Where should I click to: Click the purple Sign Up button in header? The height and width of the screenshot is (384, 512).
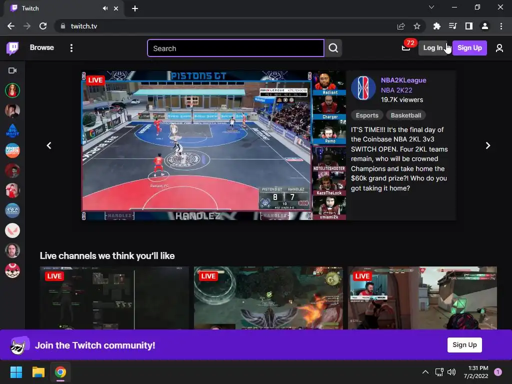(x=469, y=48)
